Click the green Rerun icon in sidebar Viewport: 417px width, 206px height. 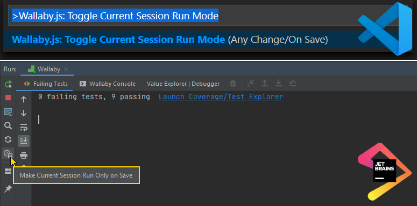pyautogui.click(x=8, y=84)
